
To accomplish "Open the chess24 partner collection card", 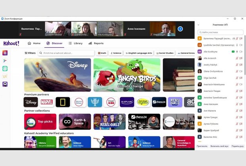I will tap(144, 122).
